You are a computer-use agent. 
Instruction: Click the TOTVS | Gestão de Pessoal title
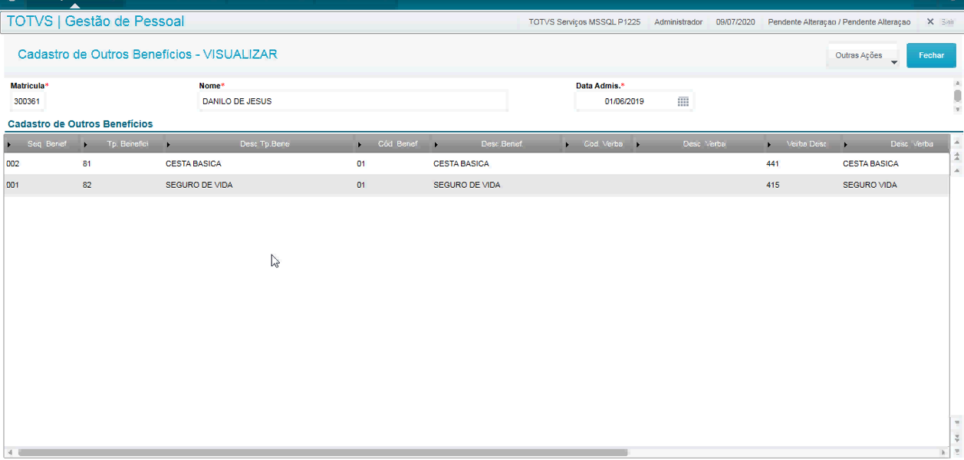pos(96,21)
